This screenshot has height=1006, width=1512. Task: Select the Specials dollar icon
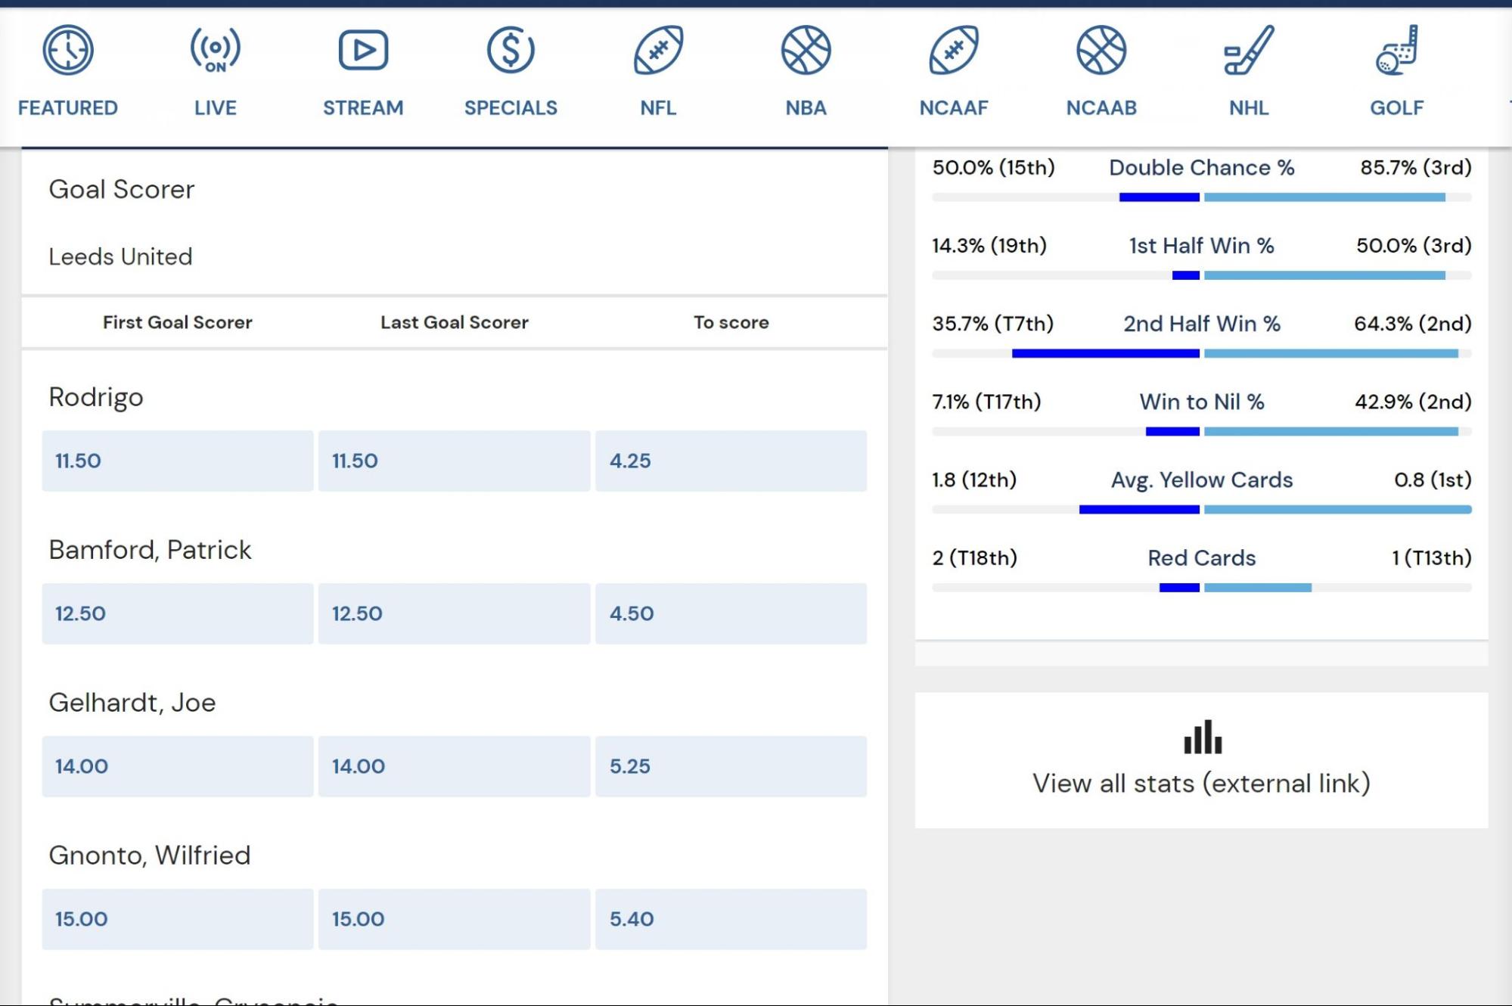511,51
